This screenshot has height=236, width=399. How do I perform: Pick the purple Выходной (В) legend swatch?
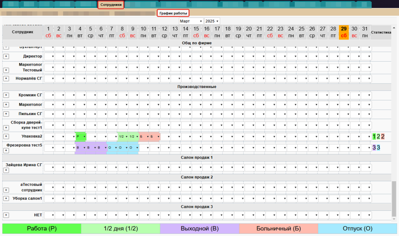coord(199,229)
